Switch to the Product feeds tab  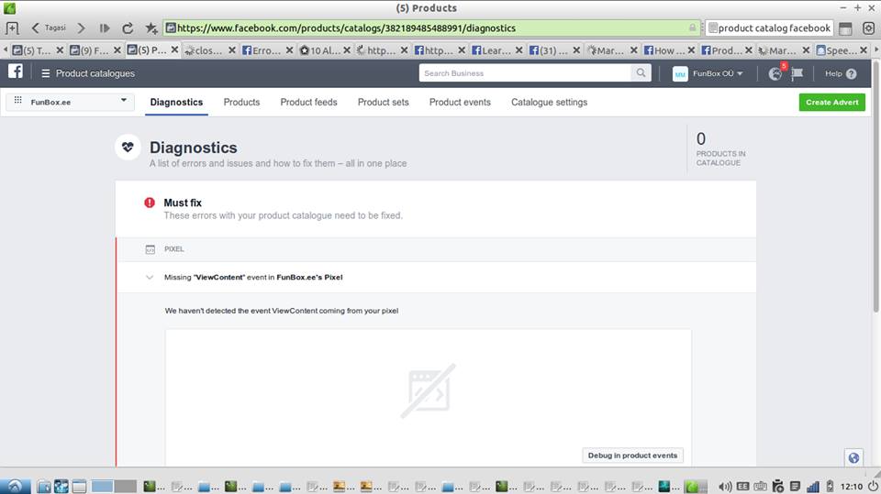click(308, 102)
